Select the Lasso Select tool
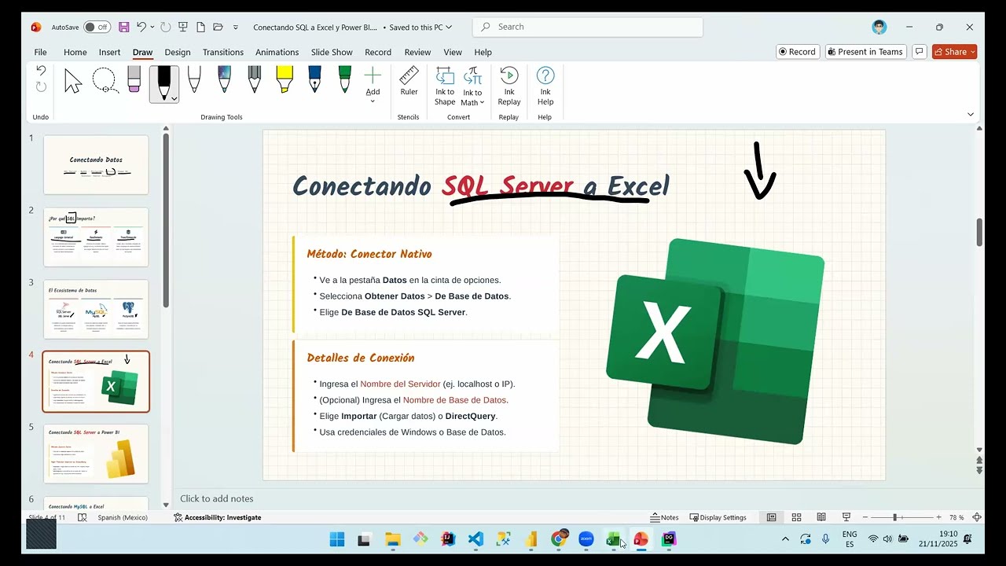The image size is (1006, 566). coord(105,81)
